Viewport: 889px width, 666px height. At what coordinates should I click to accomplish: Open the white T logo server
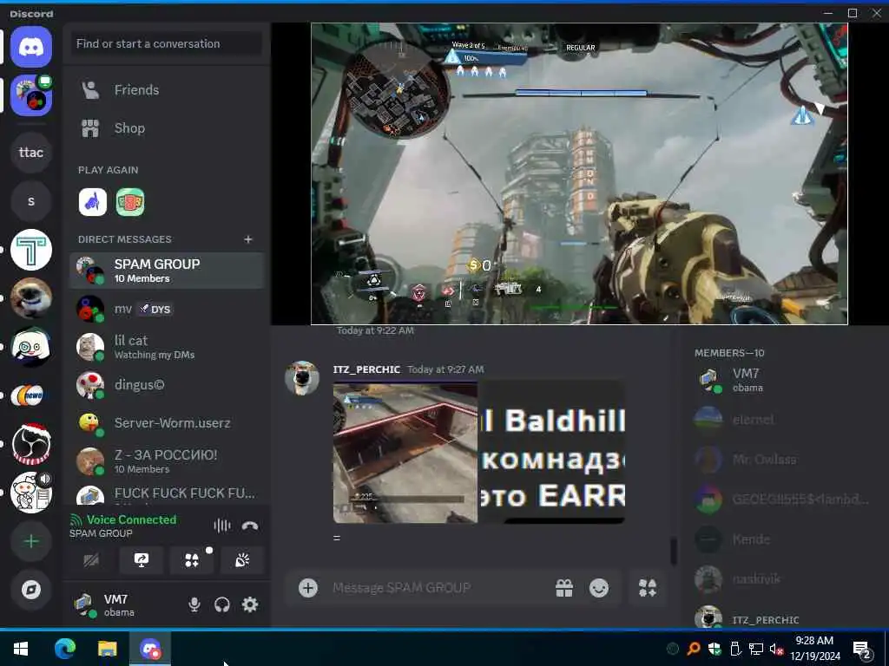tap(31, 250)
